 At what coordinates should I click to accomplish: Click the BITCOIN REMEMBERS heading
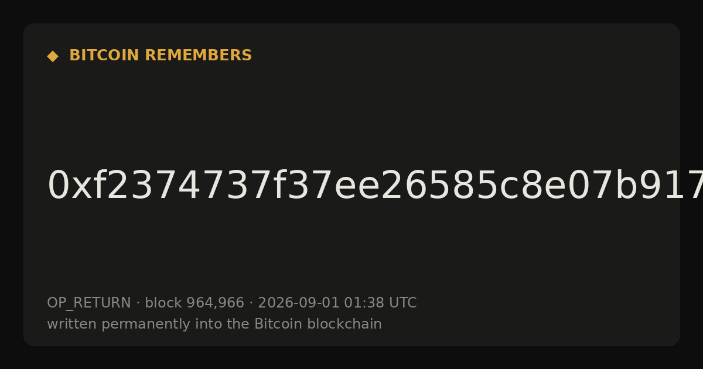pos(161,56)
